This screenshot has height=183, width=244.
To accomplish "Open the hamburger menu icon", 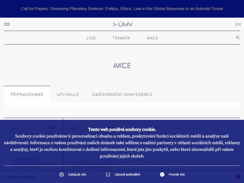I will 7,24.
